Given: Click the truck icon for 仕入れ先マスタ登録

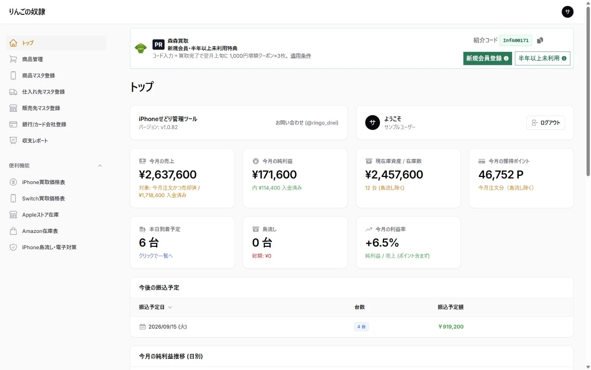Looking at the screenshot, I should (13, 92).
